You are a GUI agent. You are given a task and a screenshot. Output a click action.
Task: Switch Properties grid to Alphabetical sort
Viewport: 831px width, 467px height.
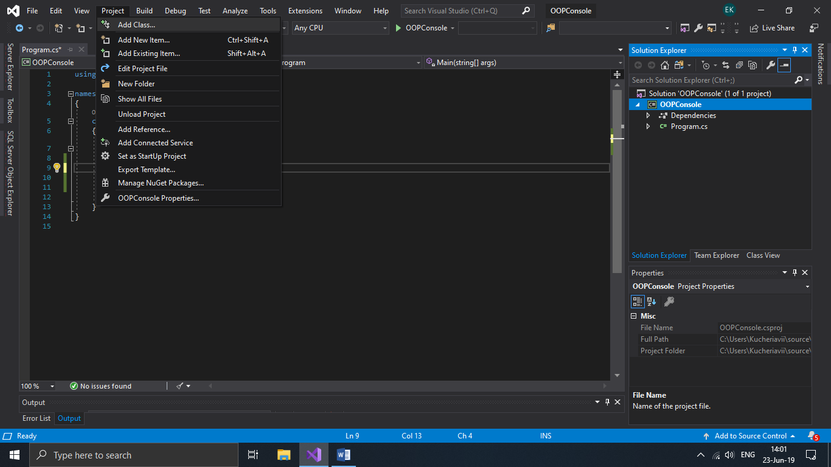652,301
